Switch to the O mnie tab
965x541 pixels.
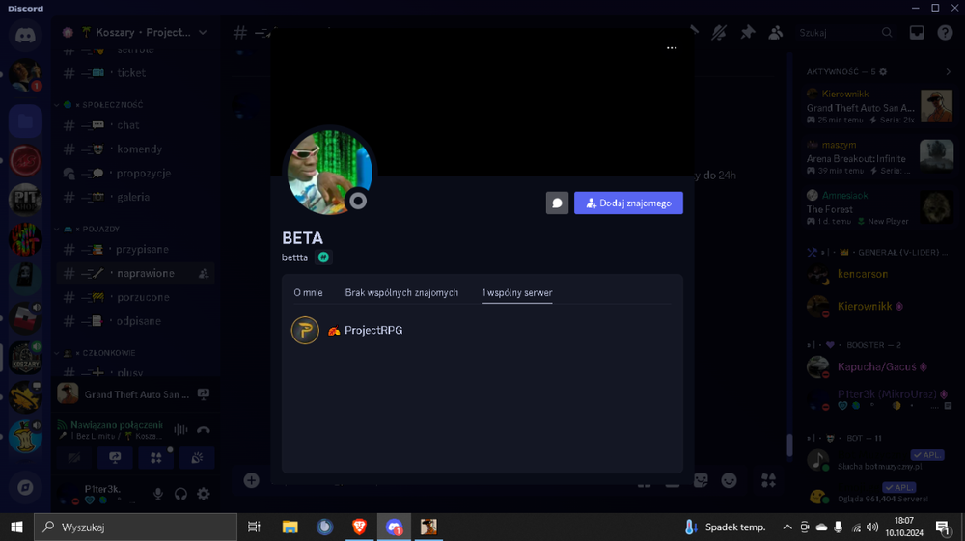308,292
